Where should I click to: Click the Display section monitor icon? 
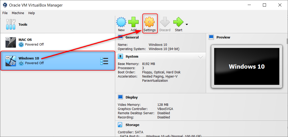(x=120, y=97)
